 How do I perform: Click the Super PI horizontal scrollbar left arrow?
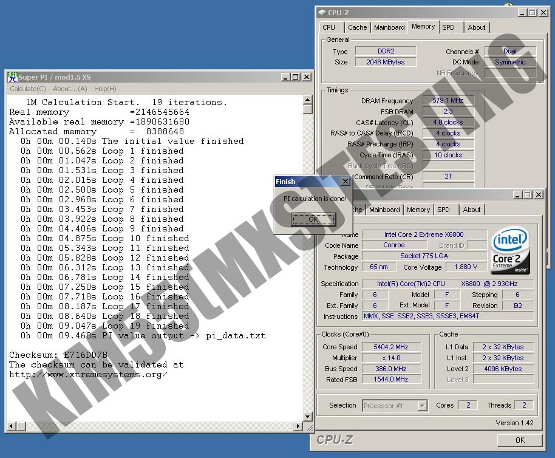[12, 426]
